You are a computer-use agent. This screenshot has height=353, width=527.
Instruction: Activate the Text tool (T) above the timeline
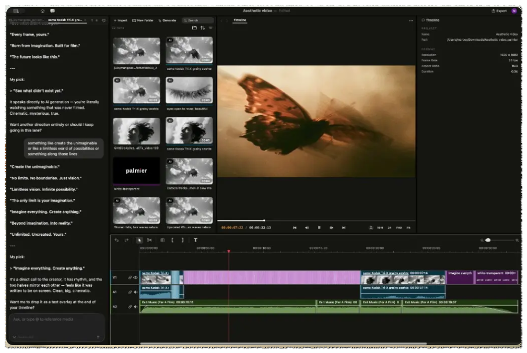click(x=195, y=240)
